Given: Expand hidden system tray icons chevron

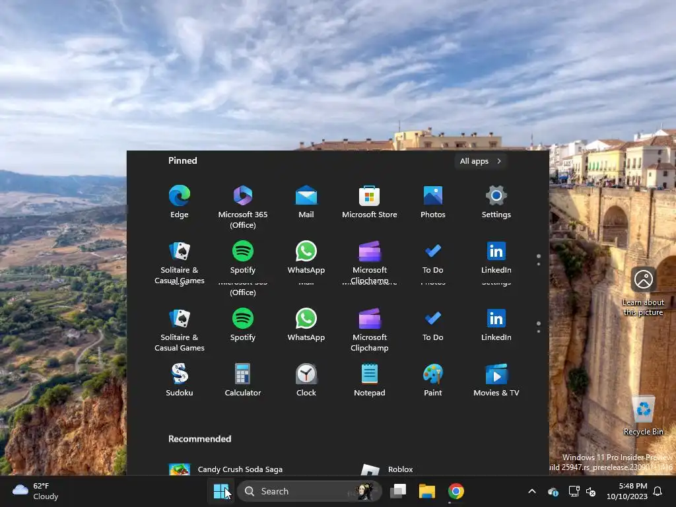Looking at the screenshot, I should (x=532, y=491).
